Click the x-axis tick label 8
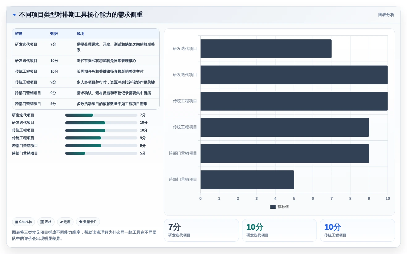The width and height of the screenshot is (407, 254). click(x=350, y=199)
